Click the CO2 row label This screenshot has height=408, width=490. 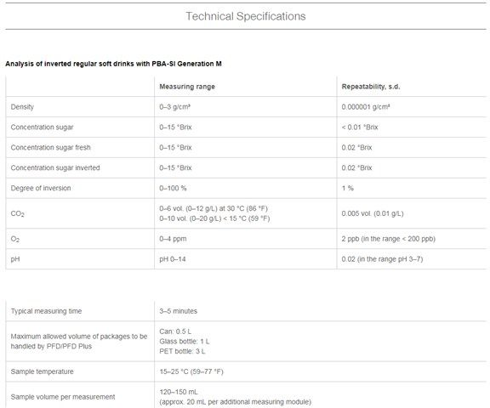pyautogui.click(x=18, y=214)
